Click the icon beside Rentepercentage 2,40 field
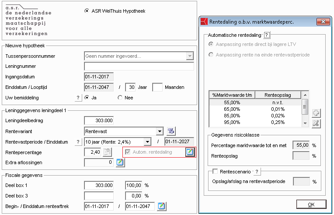This screenshot has width=334, height=215. pos(108,152)
